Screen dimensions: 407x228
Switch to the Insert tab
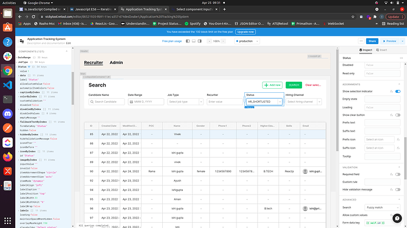[382, 50]
